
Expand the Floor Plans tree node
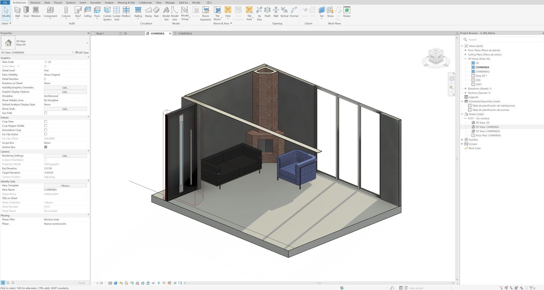click(465, 50)
